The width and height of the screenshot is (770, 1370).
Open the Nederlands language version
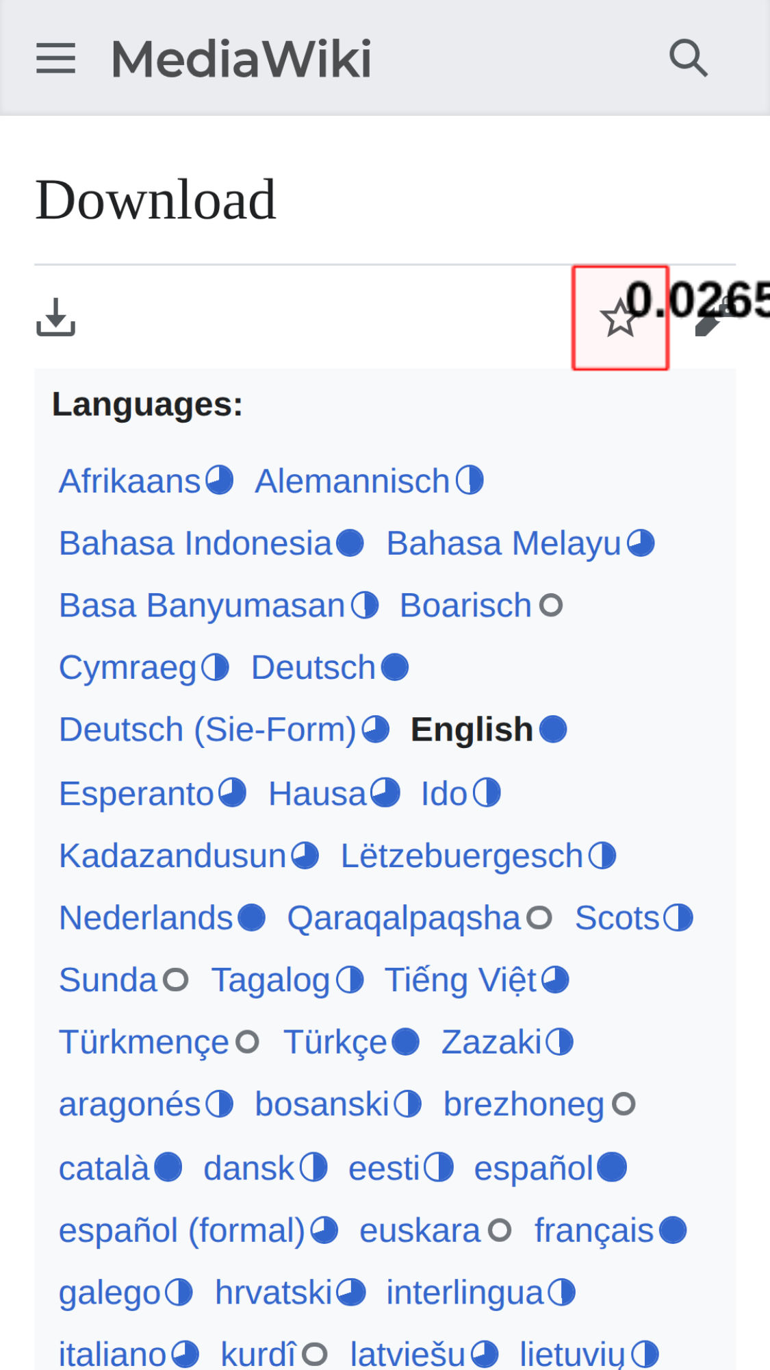pyautogui.click(x=146, y=918)
